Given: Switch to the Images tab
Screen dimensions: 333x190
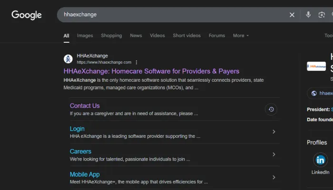Looking at the screenshot, I should tap(85, 36).
